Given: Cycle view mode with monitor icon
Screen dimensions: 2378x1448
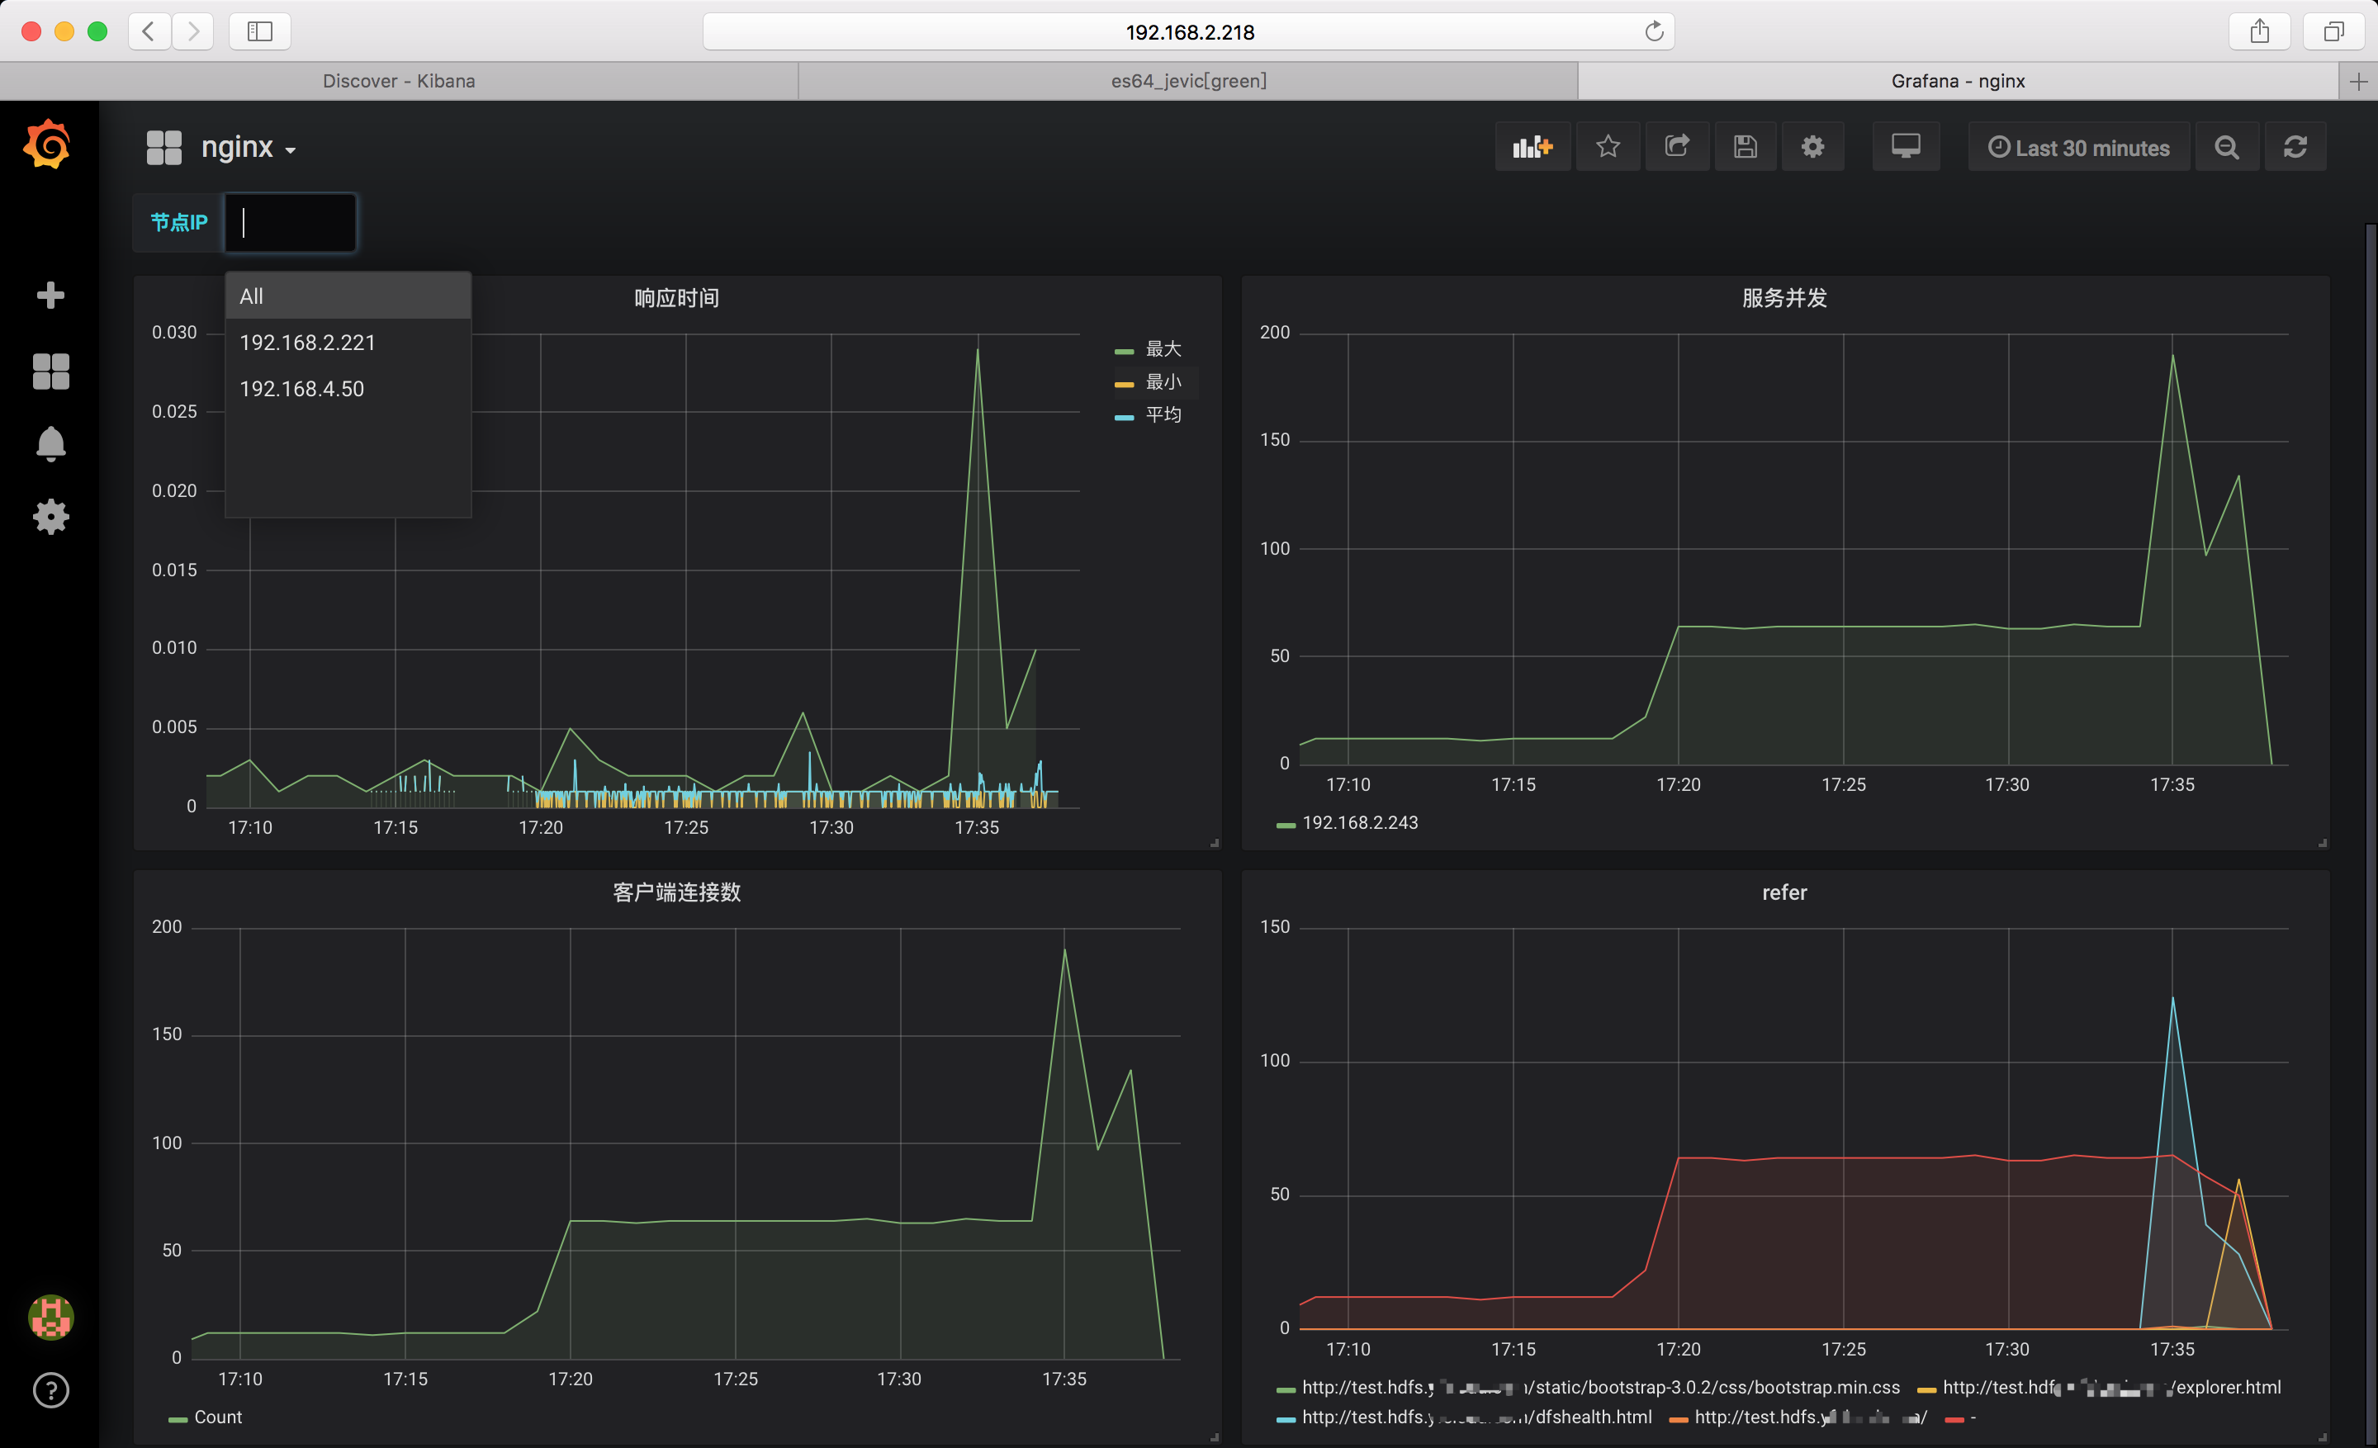Looking at the screenshot, I should (1905, 147).
